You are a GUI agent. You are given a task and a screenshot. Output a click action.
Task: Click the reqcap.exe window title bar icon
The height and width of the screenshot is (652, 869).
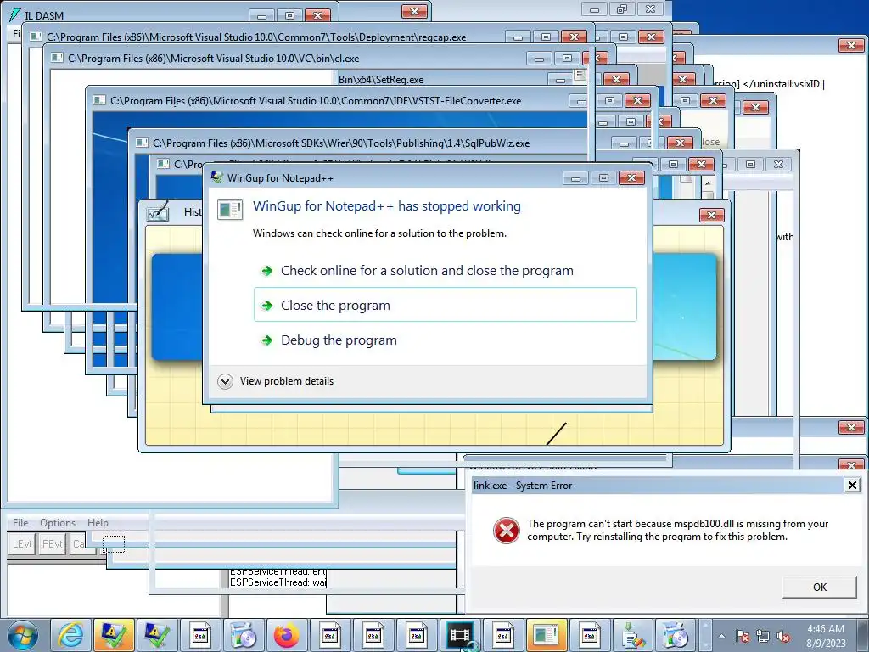click(36, 37)
